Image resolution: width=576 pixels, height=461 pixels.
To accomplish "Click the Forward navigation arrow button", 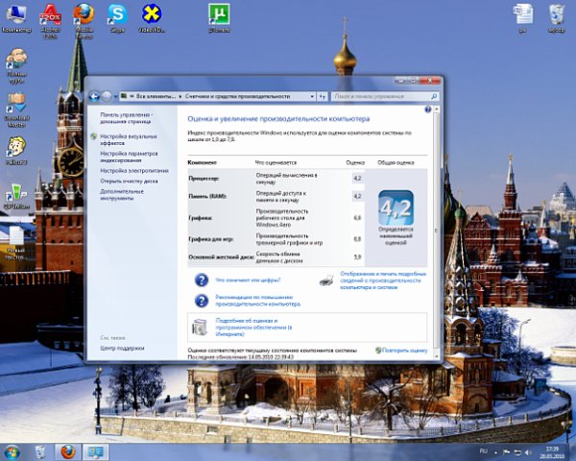I will pyautogui.click(x=107, y=97).
